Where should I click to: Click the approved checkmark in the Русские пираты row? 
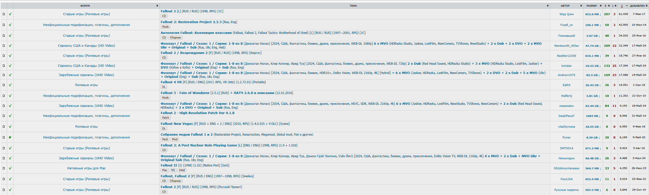click(x=10, y=190)
